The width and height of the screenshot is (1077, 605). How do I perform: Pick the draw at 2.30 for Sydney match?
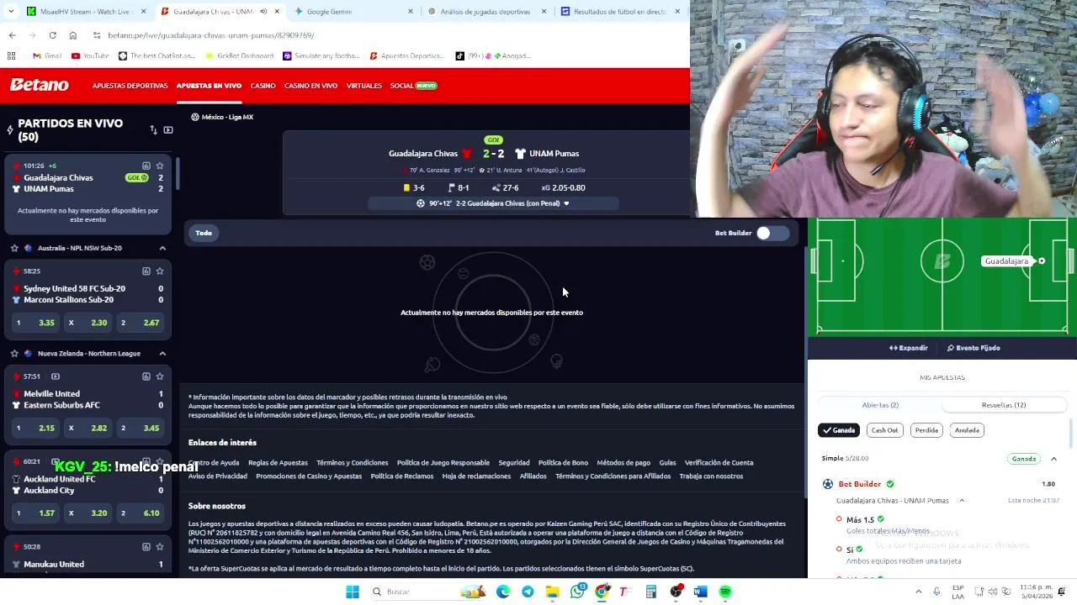(88, 323)
